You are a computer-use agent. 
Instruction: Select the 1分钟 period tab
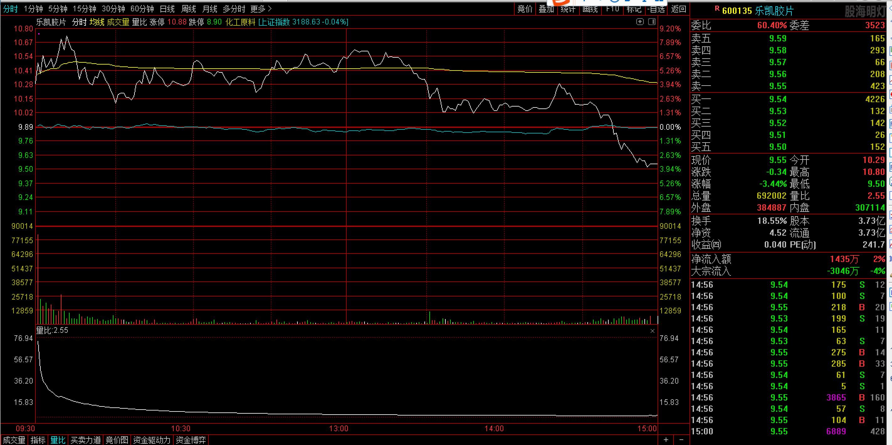(34, 9)
